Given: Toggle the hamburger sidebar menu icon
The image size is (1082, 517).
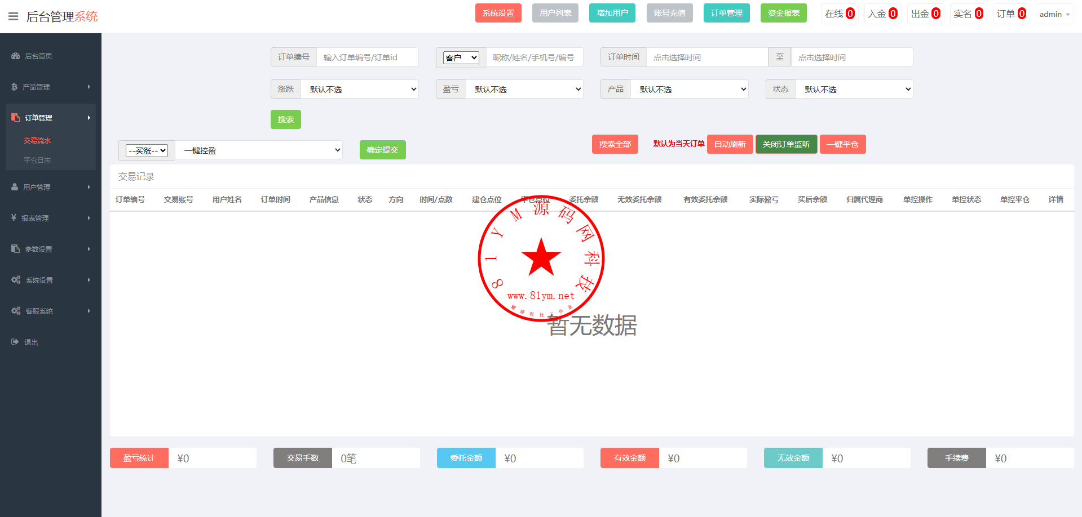Looking at the screenshot, I should coord(13,16).
